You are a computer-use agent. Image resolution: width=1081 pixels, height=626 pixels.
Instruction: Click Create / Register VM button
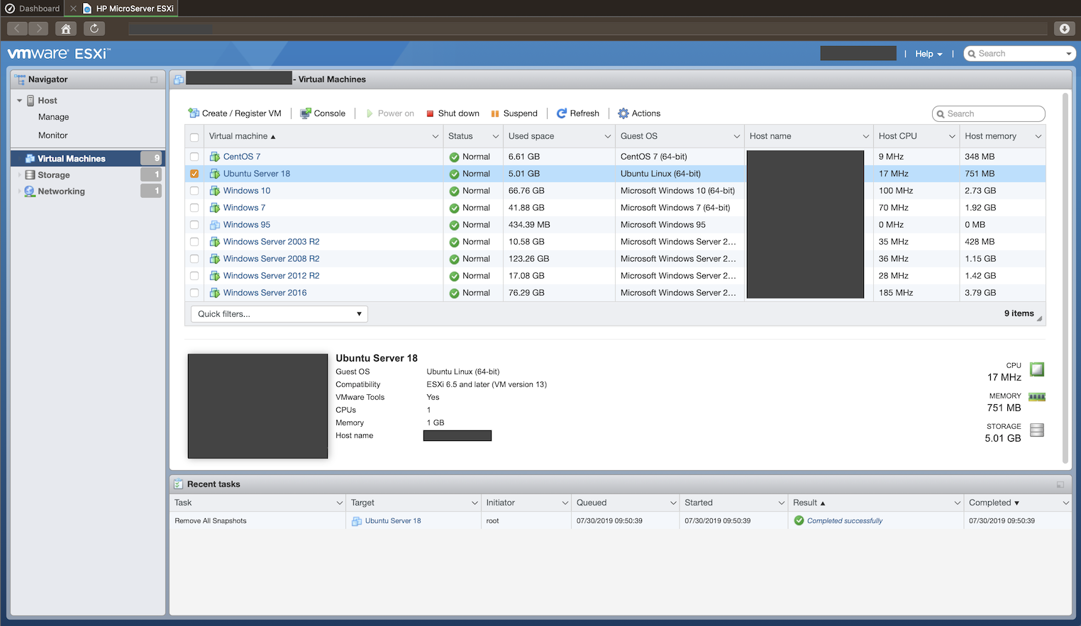[235, 113]
